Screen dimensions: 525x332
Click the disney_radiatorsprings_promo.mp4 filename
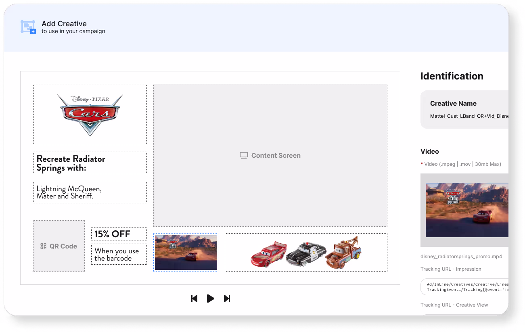[x=461, y=257]
